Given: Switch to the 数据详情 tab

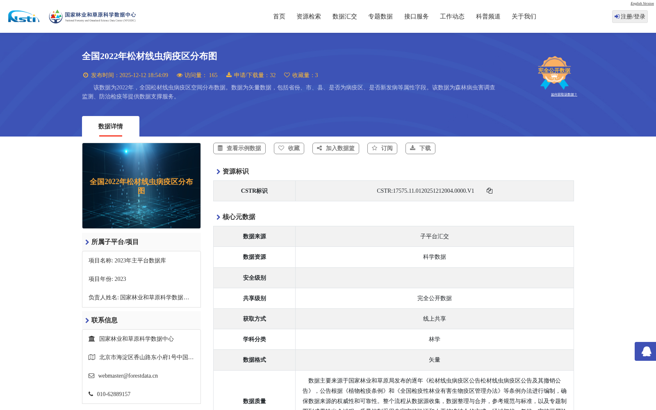Looking at the screenshot, I should (x=111, y=126).
